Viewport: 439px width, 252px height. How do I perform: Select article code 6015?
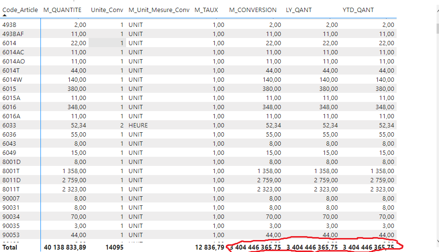[9, 88]
